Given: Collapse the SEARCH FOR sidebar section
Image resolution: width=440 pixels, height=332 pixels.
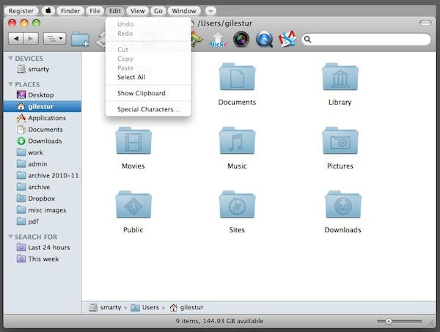Looking at the screenshot, I should point(10,237).
